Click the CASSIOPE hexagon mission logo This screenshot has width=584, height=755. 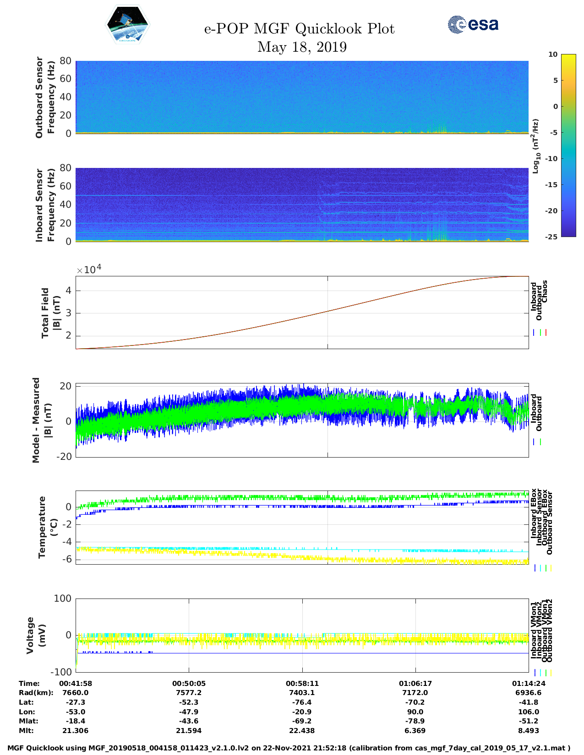(x=127, y=25)
